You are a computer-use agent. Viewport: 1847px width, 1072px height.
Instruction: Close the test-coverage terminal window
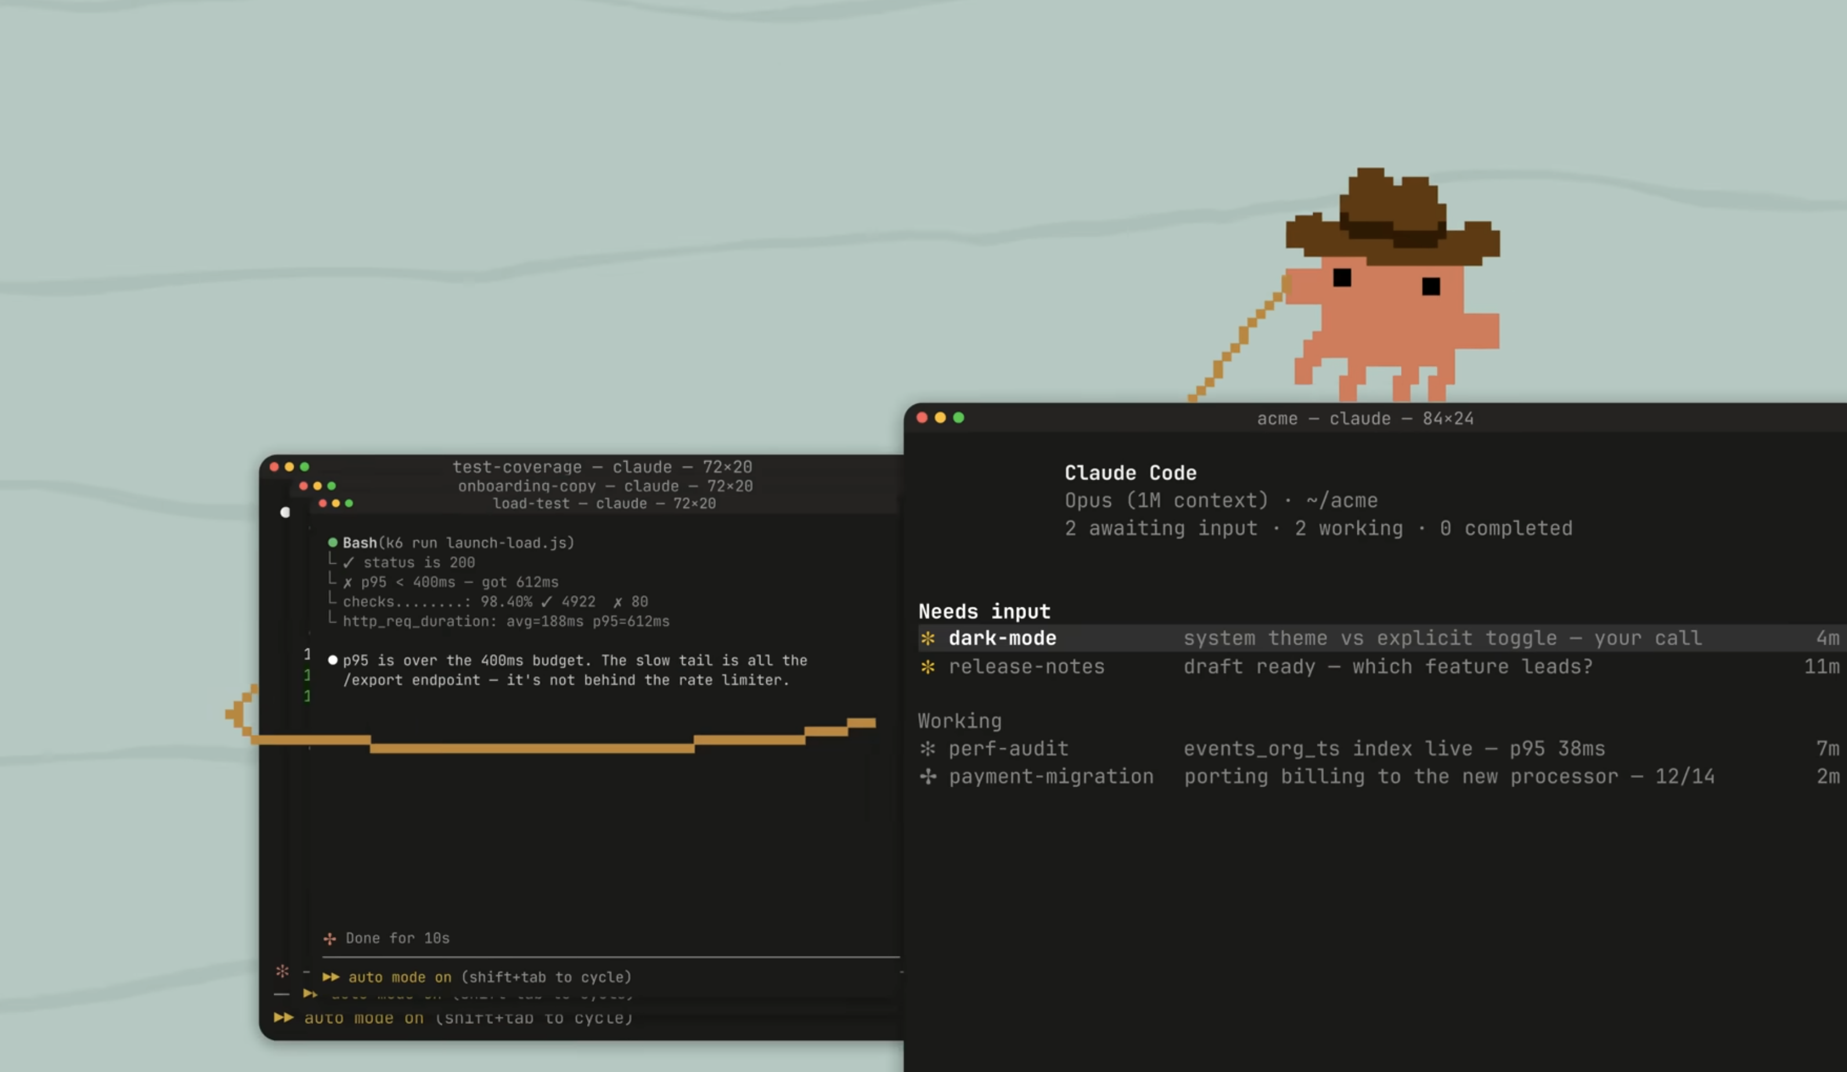(x=274, y=467)
